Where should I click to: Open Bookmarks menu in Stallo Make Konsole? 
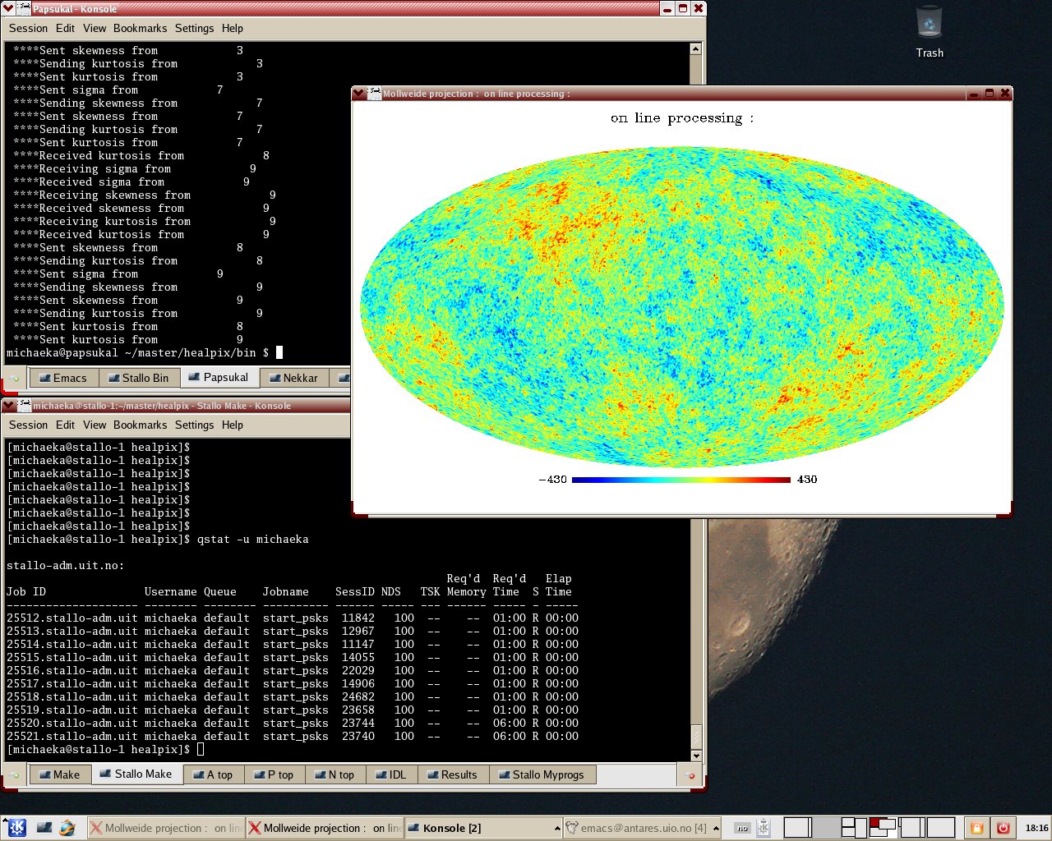[x=141, y=425]
